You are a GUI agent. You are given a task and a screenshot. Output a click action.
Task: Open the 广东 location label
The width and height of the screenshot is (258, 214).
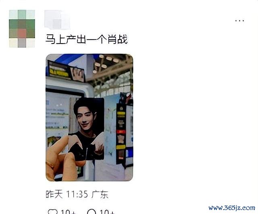100,194
